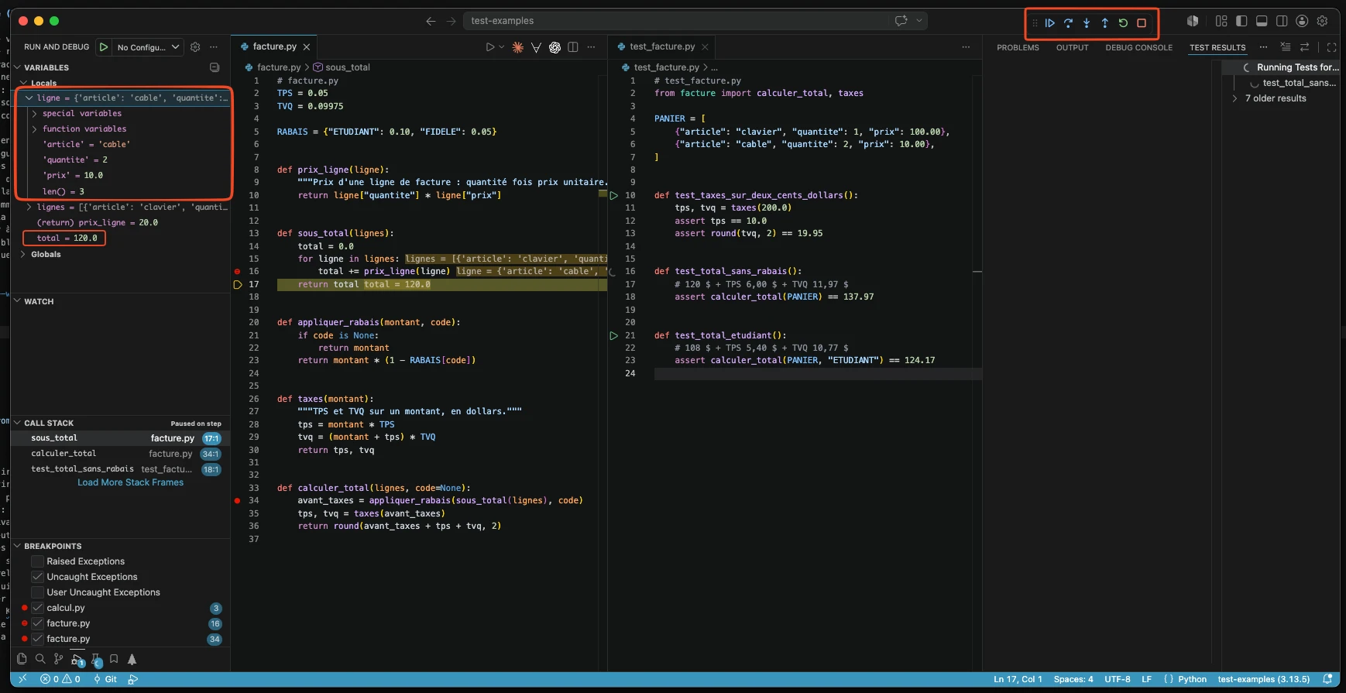This screenshot has height=693, width=1346.
Task: Switch to test_facture.py editor tab
Action: 662,46
